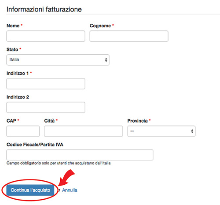Click the Continua l'acquisto button
This screenshot has height=205, width=220.
30,190
